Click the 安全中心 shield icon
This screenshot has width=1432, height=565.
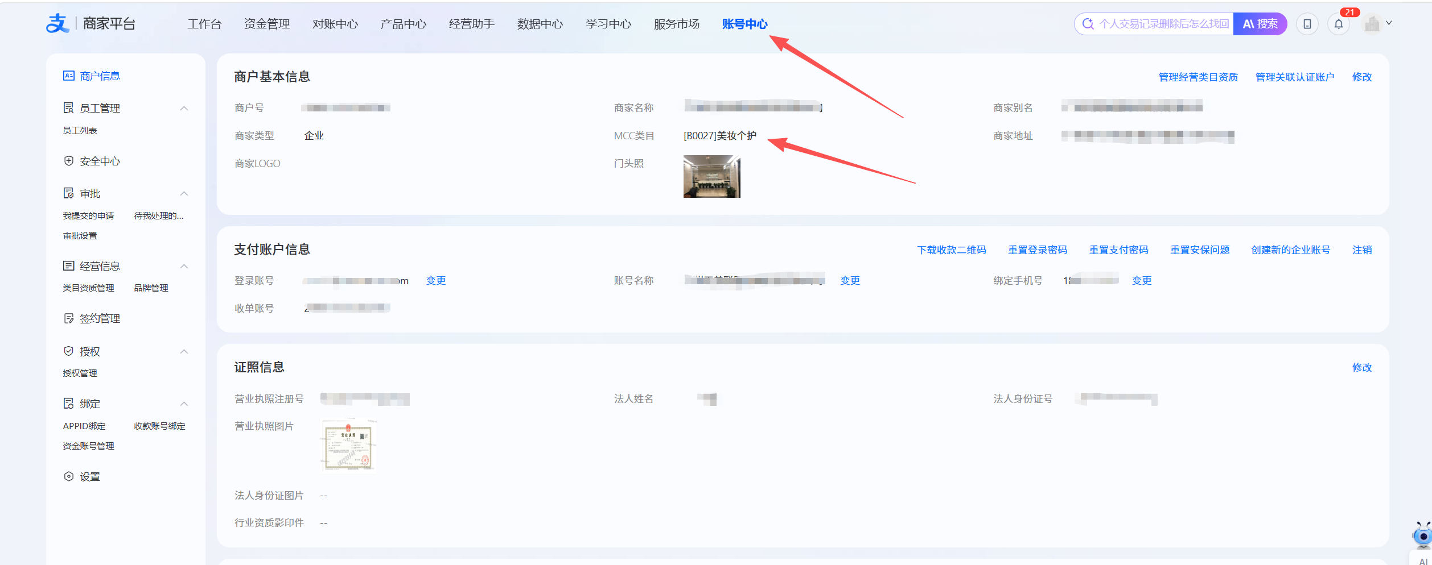[x=69, y=161]
